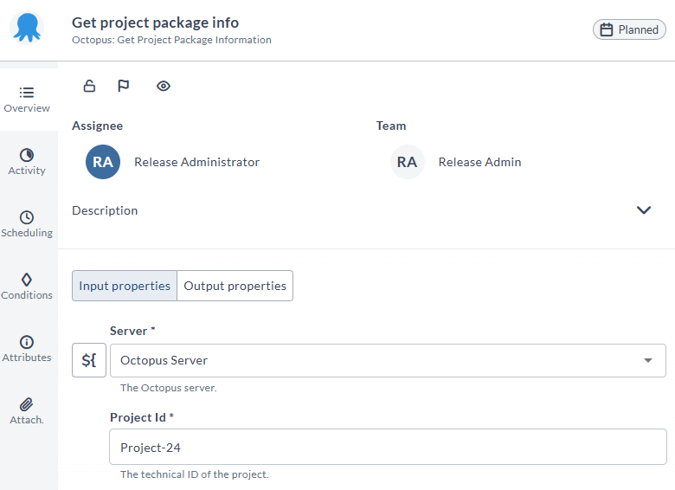This screenshot has width=675, height=490.
Task: Click the text The technical ID of the project.
Action: click(x=194, y=474)
